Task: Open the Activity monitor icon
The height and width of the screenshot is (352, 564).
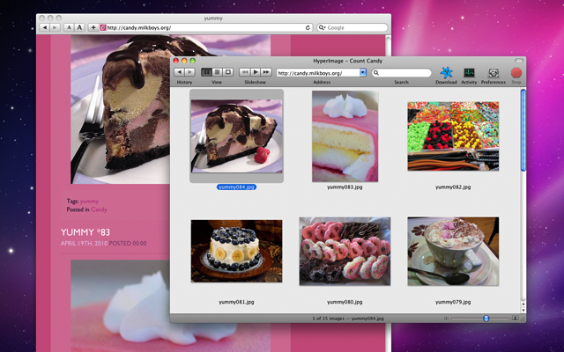Action: (x=469, y=72)
